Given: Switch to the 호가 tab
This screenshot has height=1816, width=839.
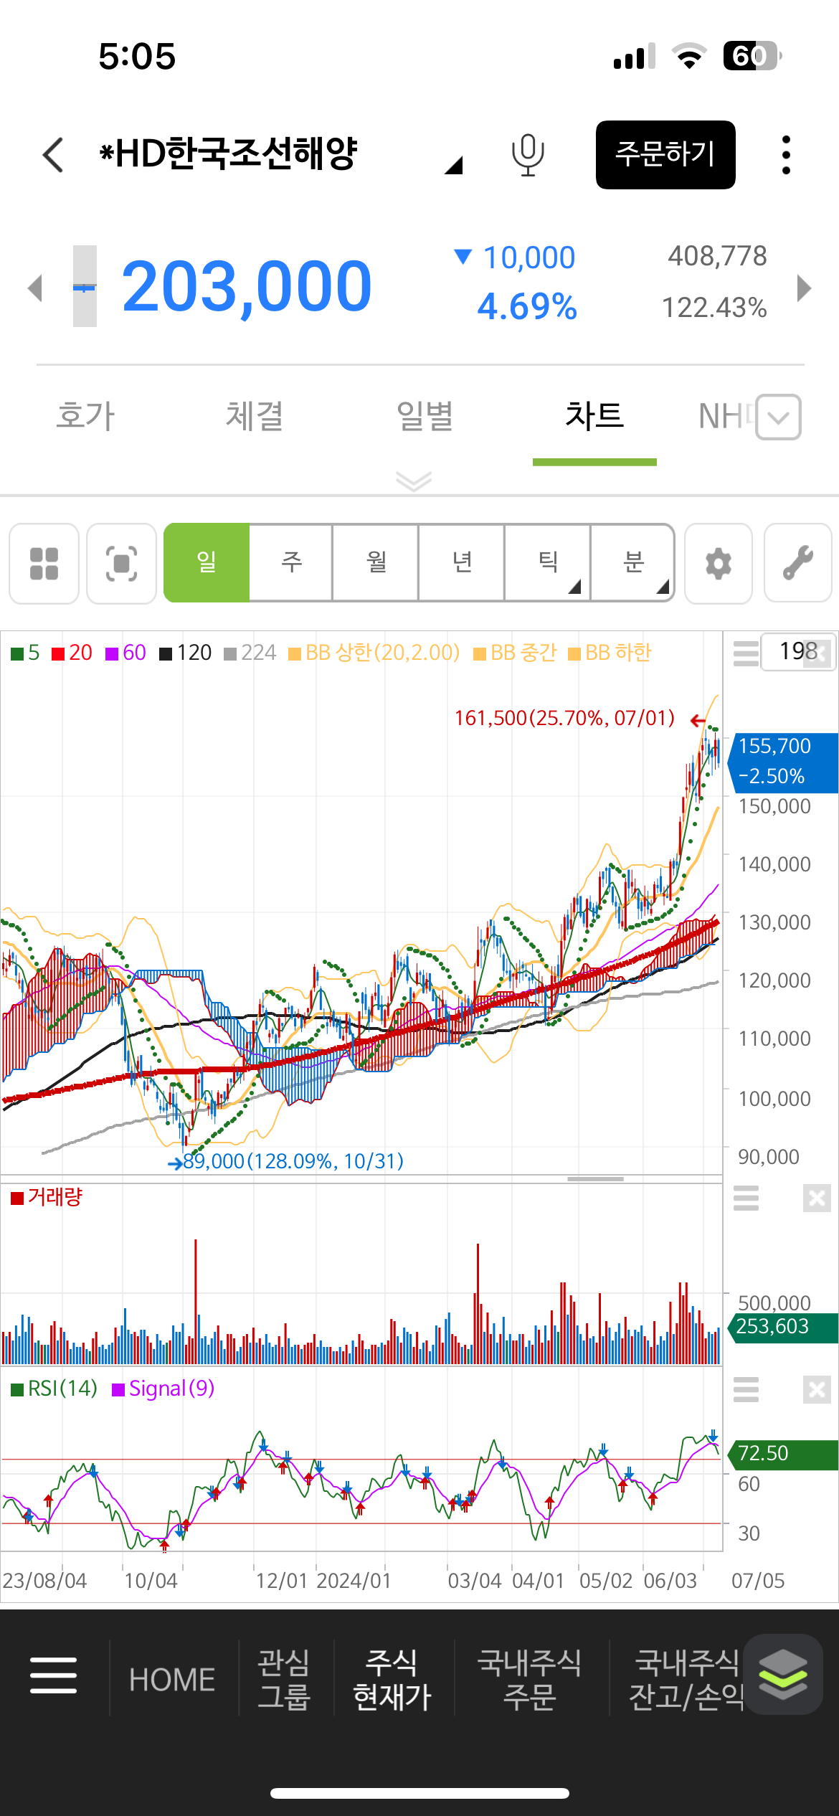Looking at the screenshot, I should pos(85,416).
